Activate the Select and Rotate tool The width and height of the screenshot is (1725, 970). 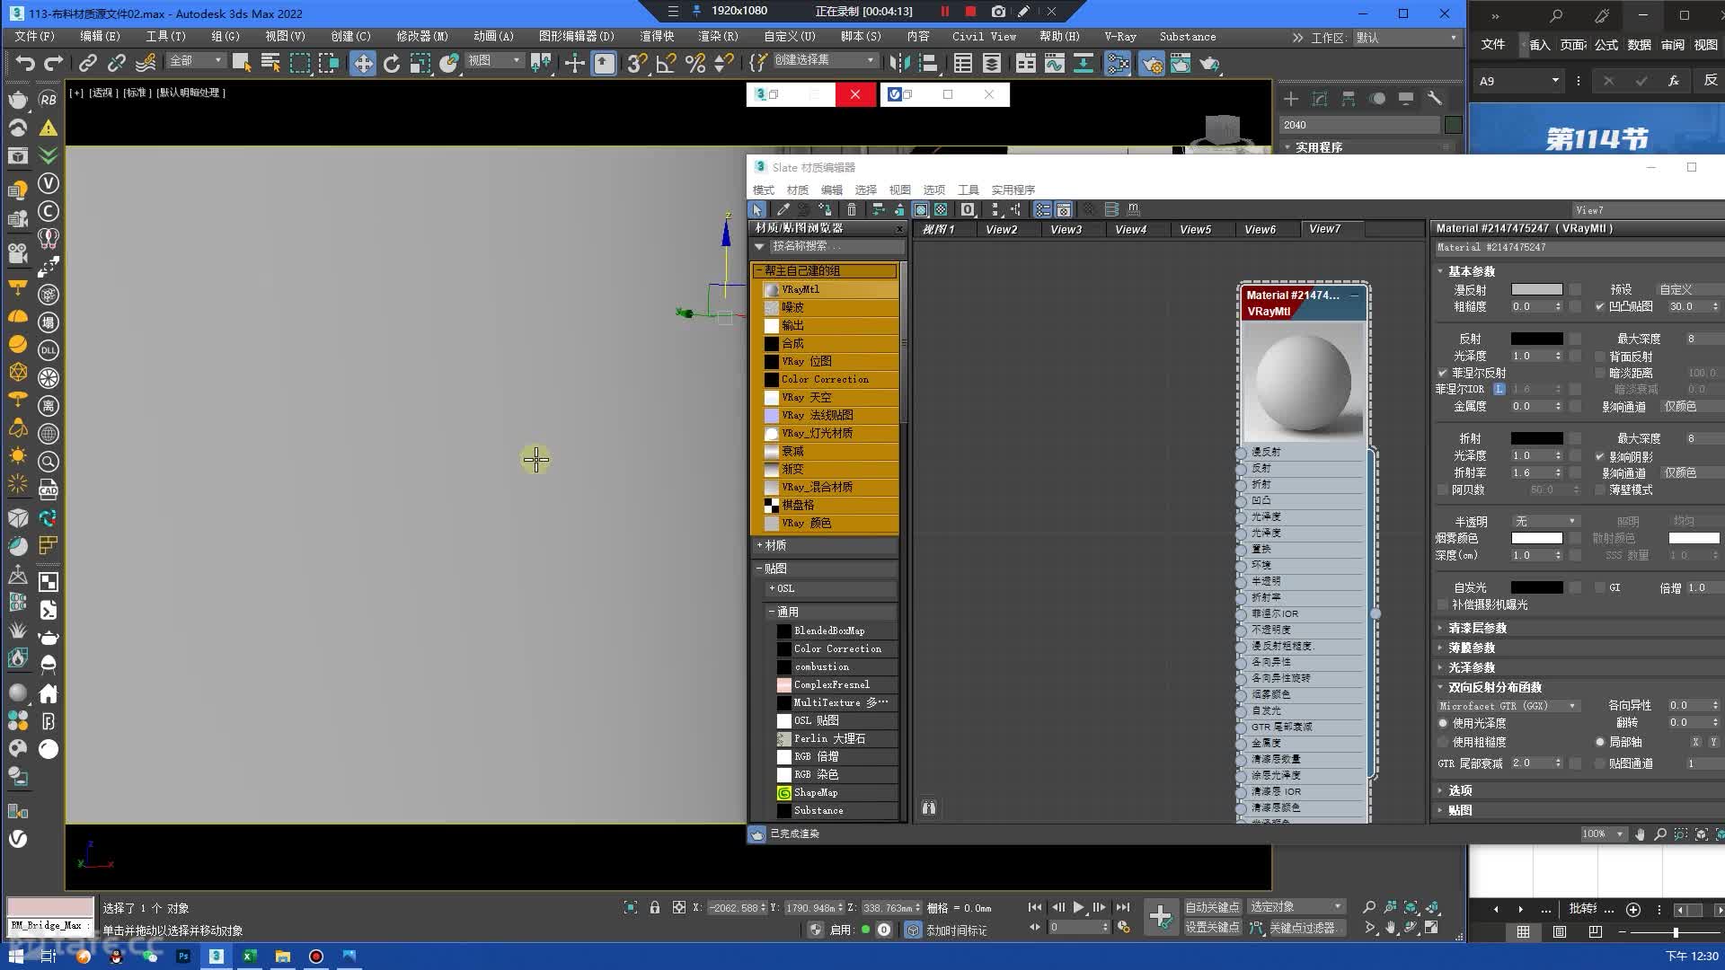click(392, 63)
